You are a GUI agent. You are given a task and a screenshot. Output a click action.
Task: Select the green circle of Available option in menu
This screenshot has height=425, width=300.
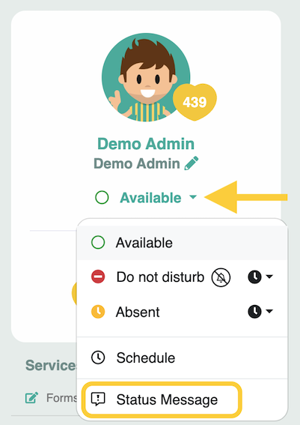click(98, 242)
